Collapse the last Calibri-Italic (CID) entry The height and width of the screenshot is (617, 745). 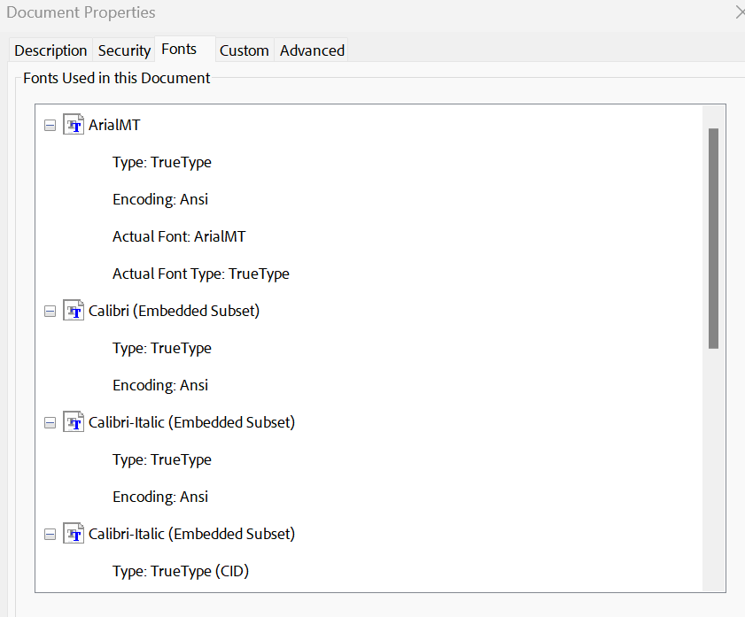50,534
